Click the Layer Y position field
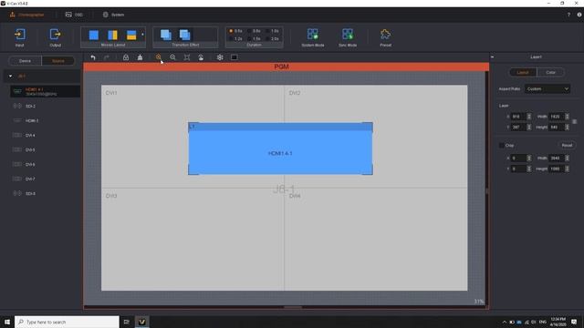Viewport: 584px width, 328px height. tap(518, 128)
